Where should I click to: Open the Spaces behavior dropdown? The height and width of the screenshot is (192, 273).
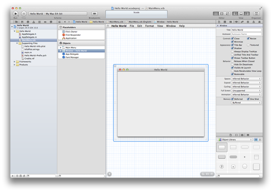click(246, 79)
